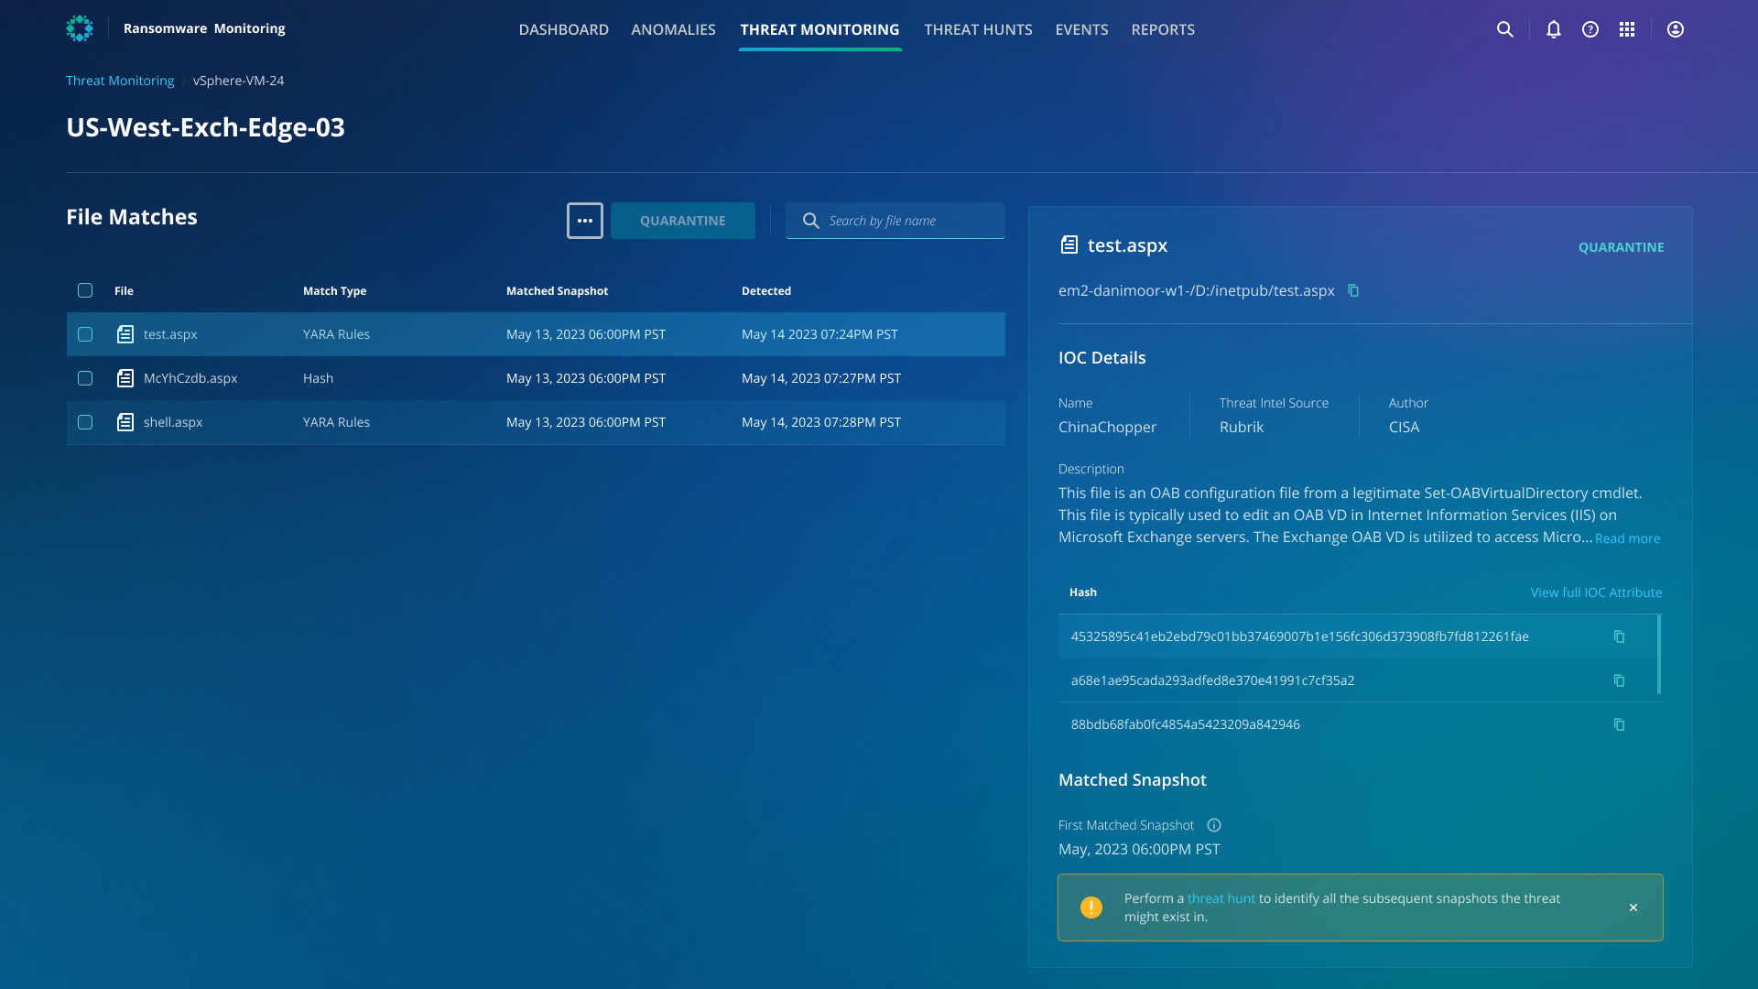The image size is (1758, 989).
Task: Navigate to Threat Monitoring breadcrumb link
Action: 120,81
